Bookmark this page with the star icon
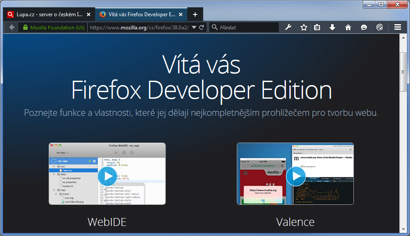This screenshot has height=236, width=410. click(x=303, y=27)
